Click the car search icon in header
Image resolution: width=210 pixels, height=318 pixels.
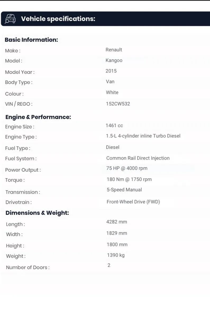pyautogui.click(x=10, y=19)
